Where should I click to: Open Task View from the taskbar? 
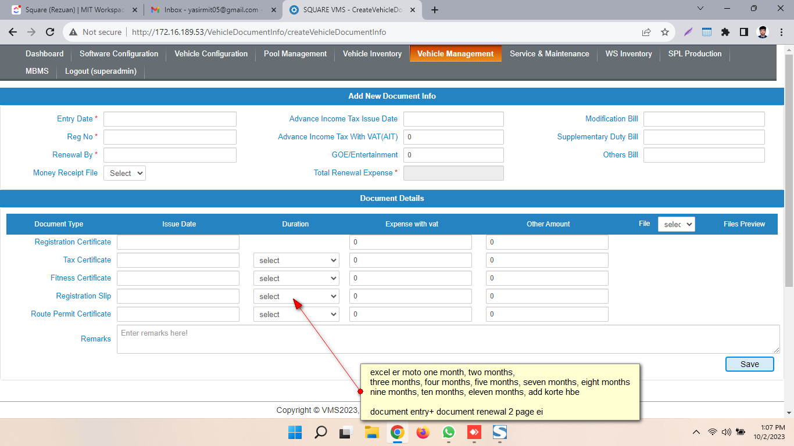(x=346, y=432)
